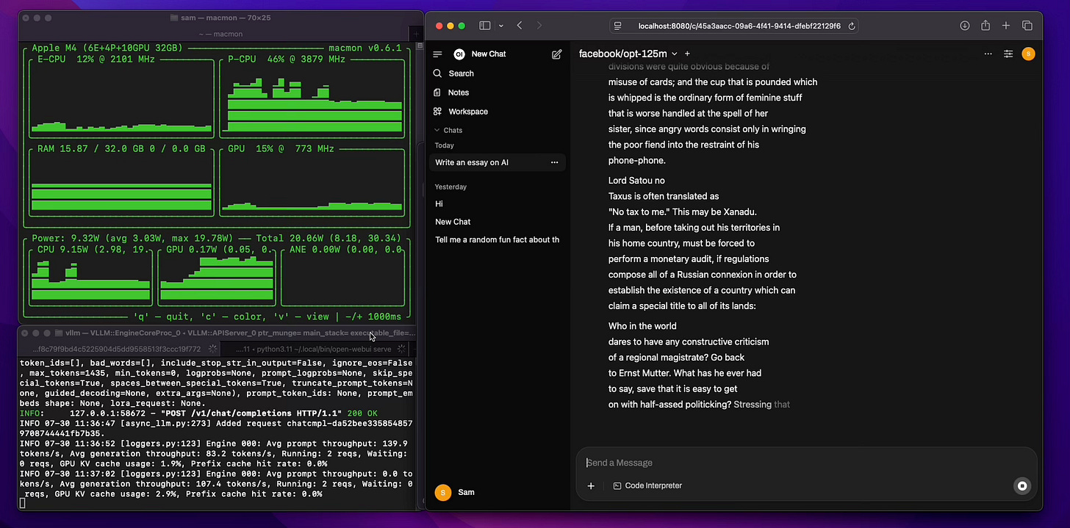Screen dimensions: 1070x528
Task: Add another model with plus icon
Action: click(688, 54)
